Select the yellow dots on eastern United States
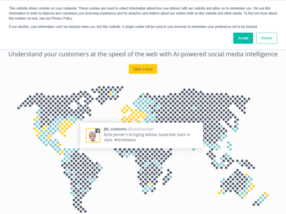This screenshot has height=214, width=286. pyautogui.click(x=65, y=127)
